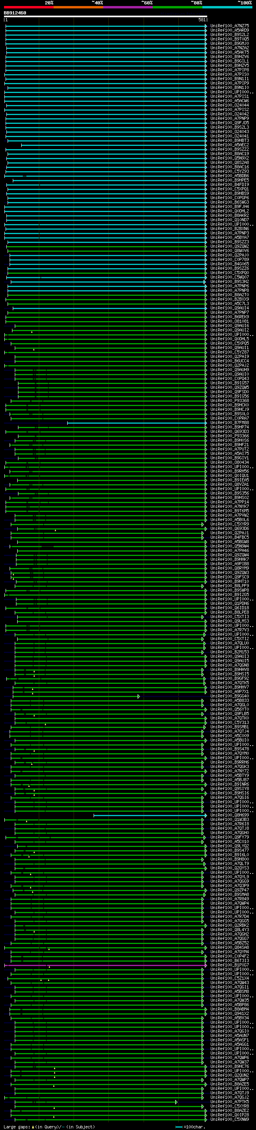Screen dimensions: 256x1130
Task: Select the UniRef100_C5XYR8 label
Action: (x=230, y=1106)
